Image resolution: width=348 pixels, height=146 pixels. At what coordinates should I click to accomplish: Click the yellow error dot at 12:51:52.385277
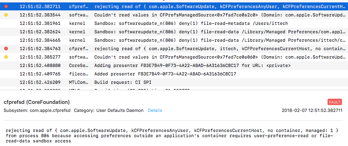click(x=6, y=57)
